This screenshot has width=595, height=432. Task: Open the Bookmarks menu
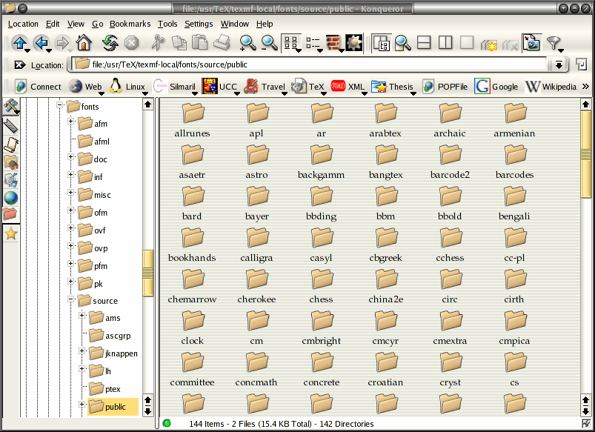pyautogui.click(x=129, y=24)
